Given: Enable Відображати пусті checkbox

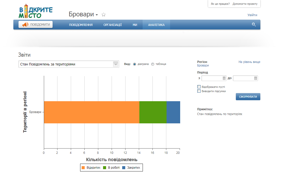Looking at the screenshot, I should pyautogui.click(x=199, y=87).
